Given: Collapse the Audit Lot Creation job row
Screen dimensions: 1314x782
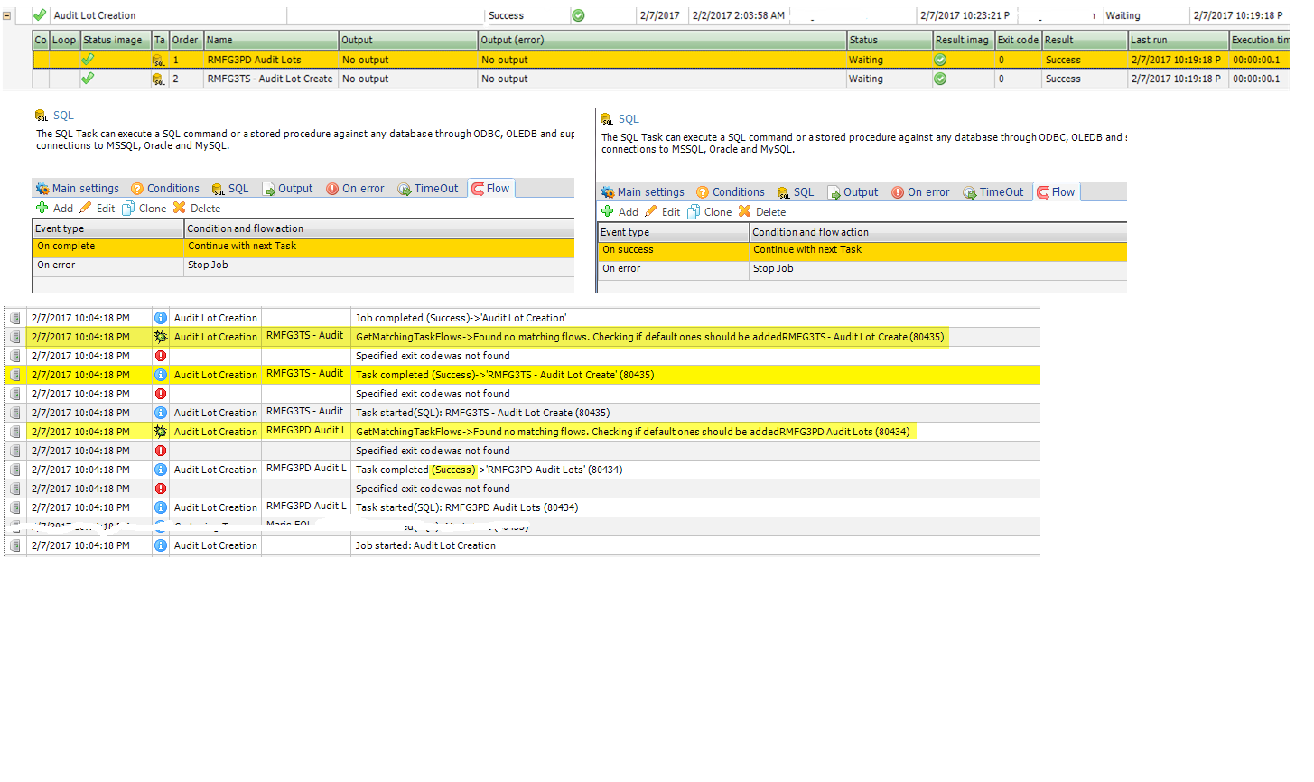Looking at the screenshot, I should click(x=7, y=15).
